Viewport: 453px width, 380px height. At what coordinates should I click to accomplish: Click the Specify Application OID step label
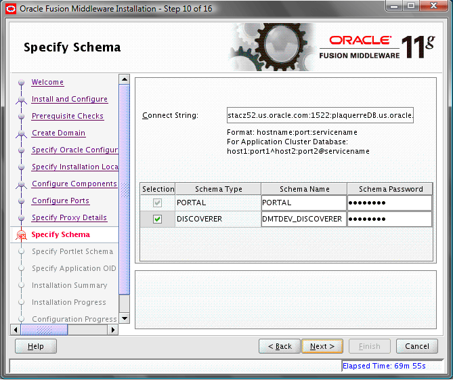click(x=74, y=268)
